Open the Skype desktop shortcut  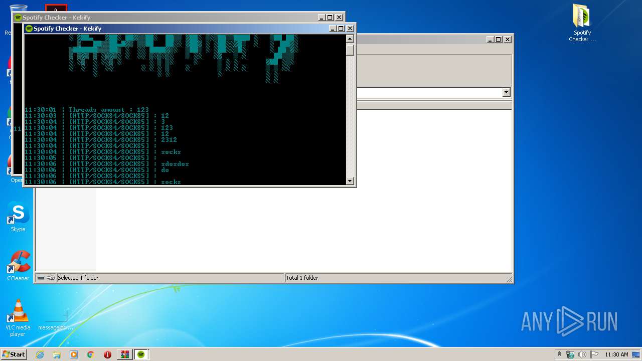(18, 217)
